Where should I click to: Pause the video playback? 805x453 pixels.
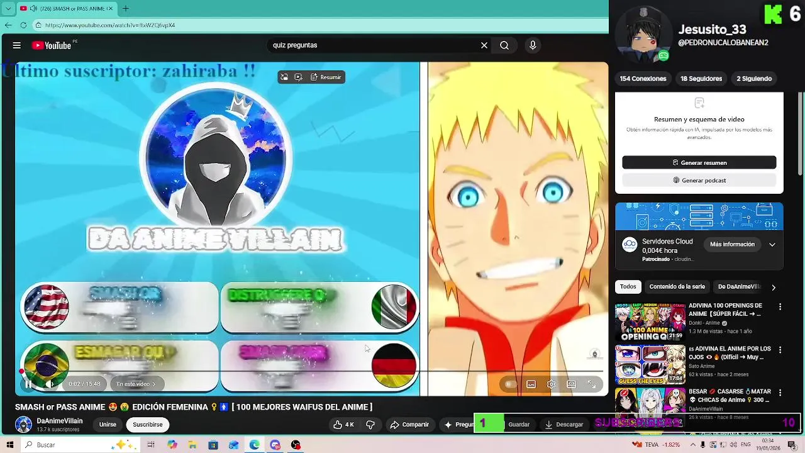[x=28, y=384]
